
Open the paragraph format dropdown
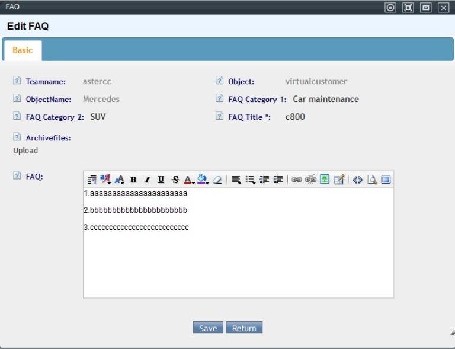pyautogui.click(x=92, y=180)
